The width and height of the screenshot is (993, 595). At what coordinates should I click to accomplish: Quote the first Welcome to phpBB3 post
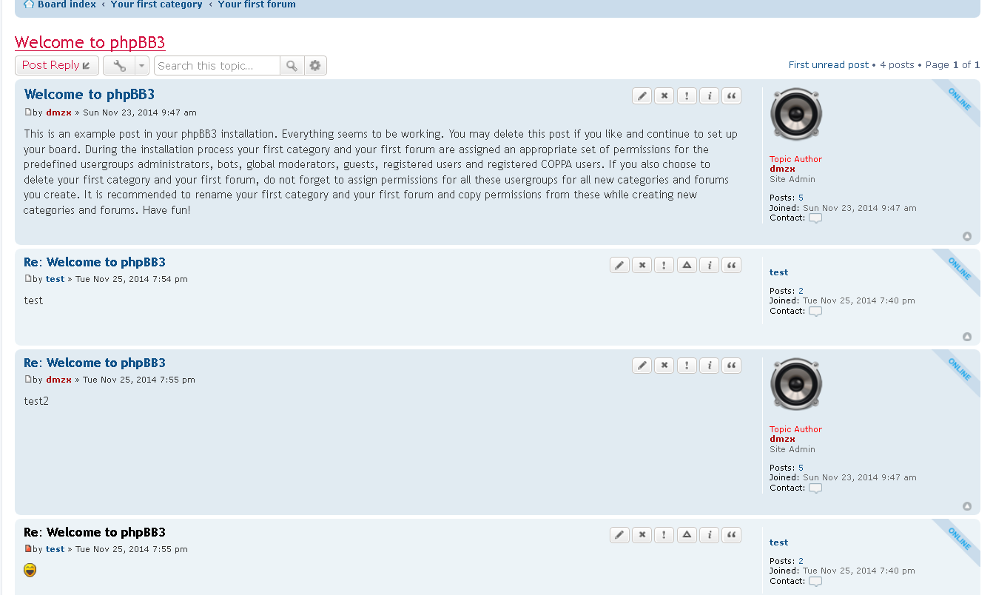pyautogui.click(x=732, y=95)
